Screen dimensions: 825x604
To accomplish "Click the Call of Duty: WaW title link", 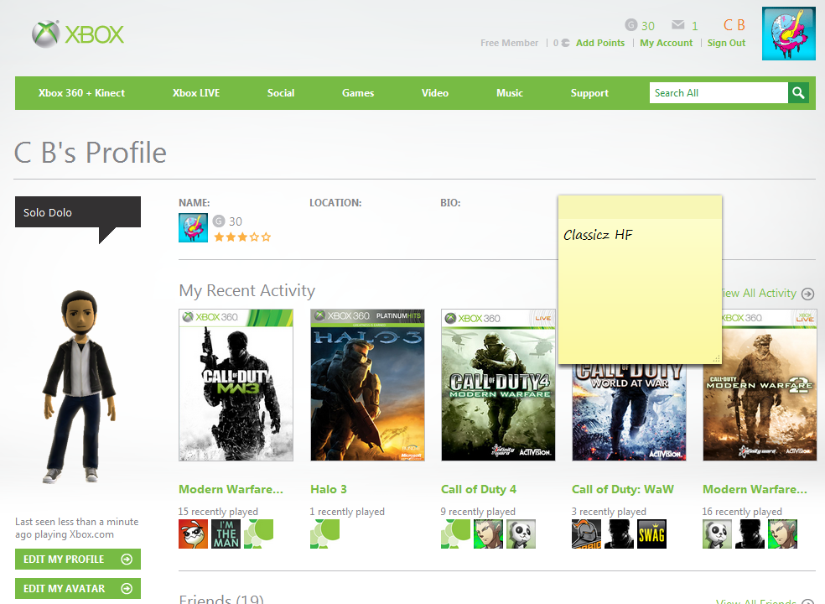I will point(623,489).
